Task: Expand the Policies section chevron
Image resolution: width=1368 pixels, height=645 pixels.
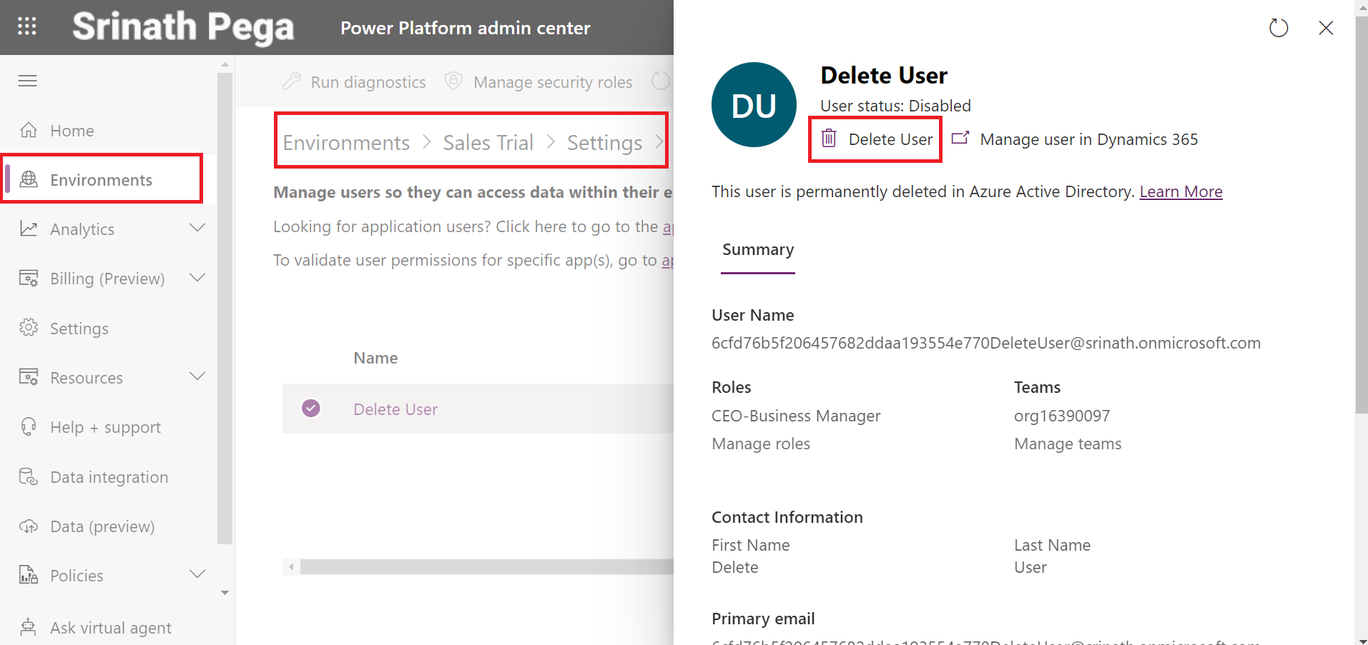Action: point(197,574)
